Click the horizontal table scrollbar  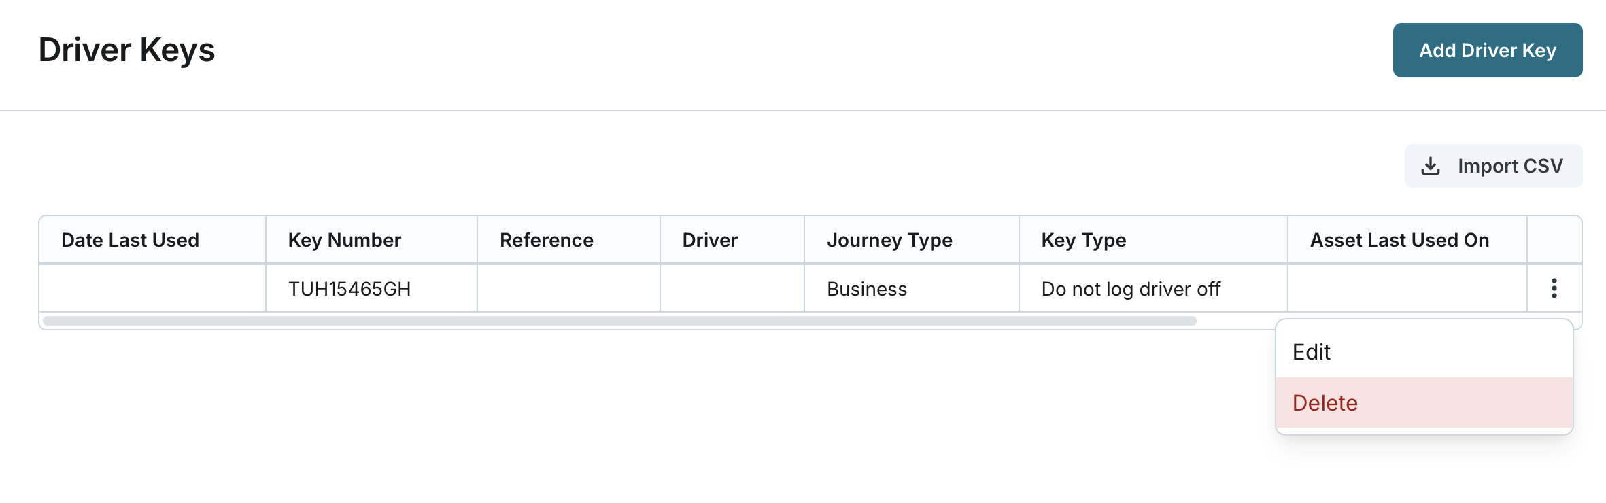coord(619,321)
